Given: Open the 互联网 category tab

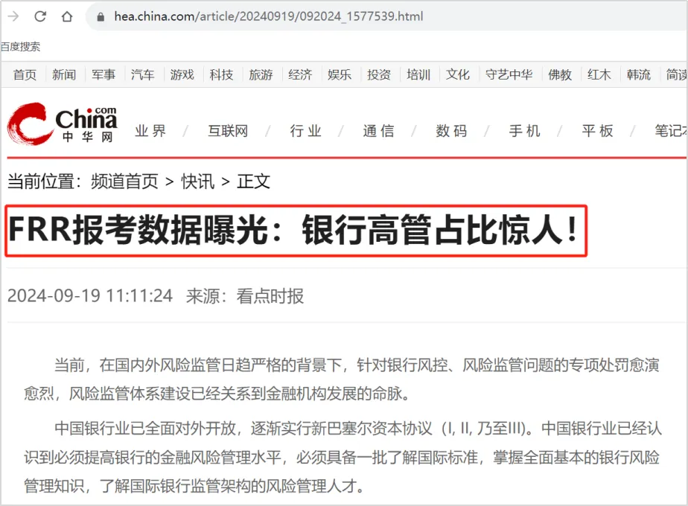Looking at the screenshot, I should click(228, 131).
